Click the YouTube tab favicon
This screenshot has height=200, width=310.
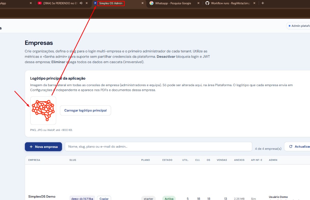[x=40, y=3]
